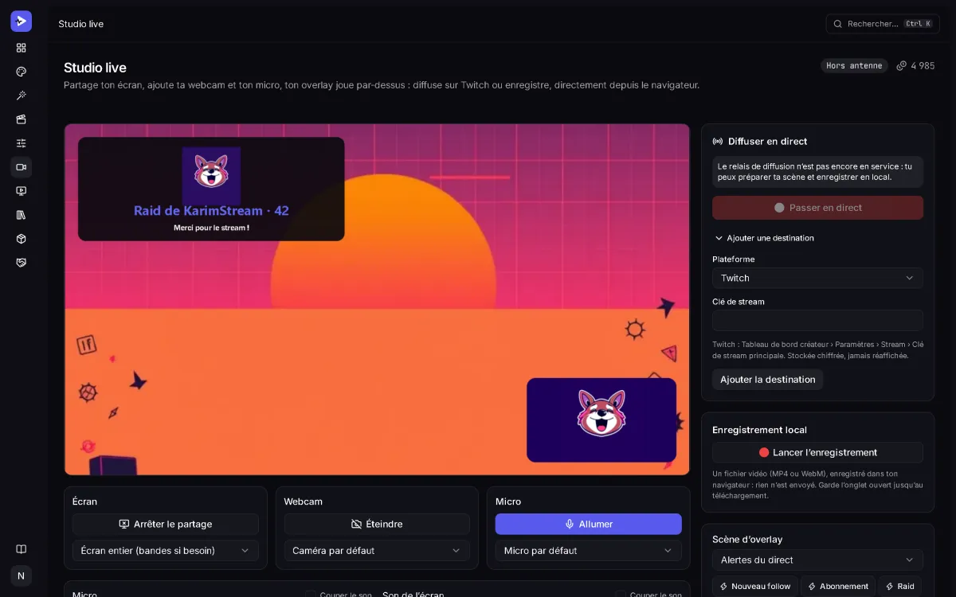Click the microphone icon on Allumer
This screenshot has width=956, height=597.
click(x=570, y=524)
